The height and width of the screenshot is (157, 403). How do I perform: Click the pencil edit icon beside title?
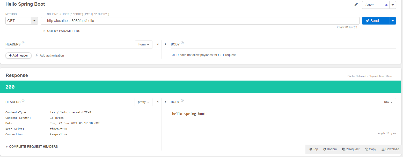(x=356, y=4)
